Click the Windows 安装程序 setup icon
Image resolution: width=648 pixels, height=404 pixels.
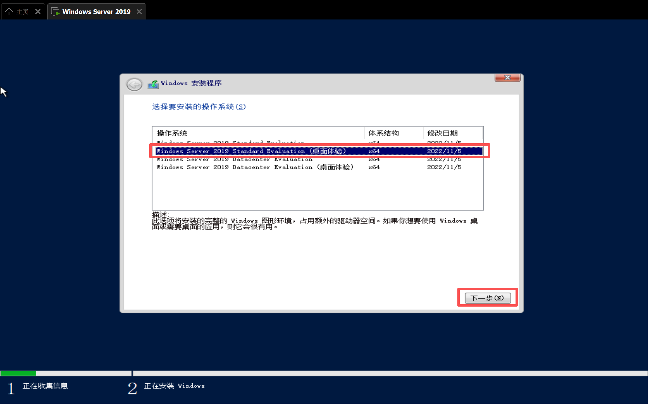tap(153, 84)
